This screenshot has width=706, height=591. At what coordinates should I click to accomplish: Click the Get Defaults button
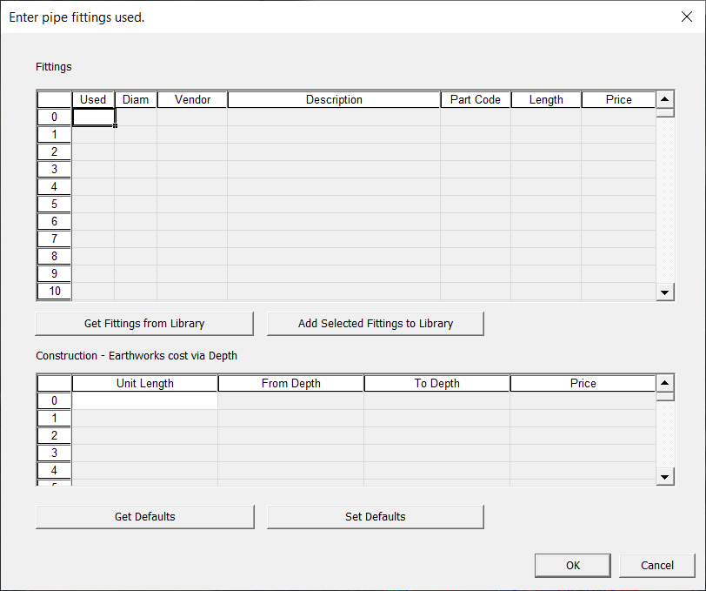pyautogui.click(x=145, y=517)
